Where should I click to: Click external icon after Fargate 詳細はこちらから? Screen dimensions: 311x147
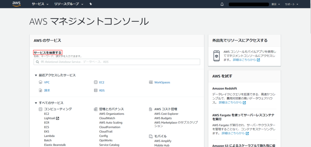tap(247, 133)
